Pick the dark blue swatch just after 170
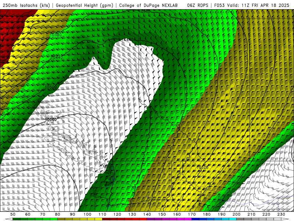Image resolution: width=294 pixels, height=221 pixels. point(196,219)
